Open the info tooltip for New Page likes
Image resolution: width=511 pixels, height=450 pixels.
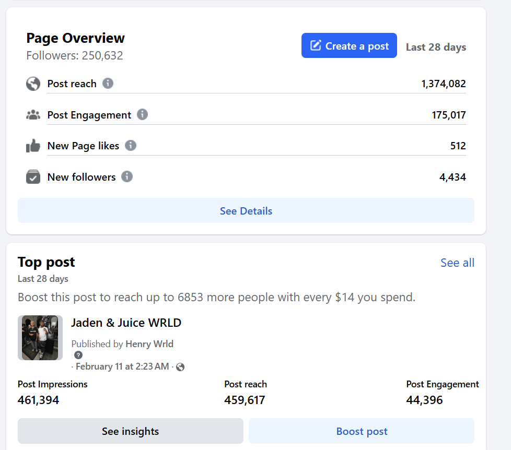(x=131, y=146)
